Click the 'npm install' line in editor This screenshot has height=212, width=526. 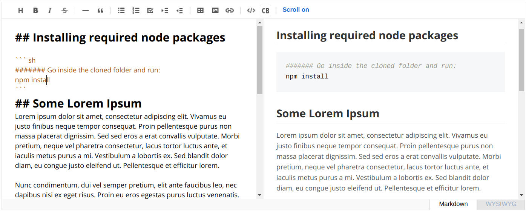[32, 80]
